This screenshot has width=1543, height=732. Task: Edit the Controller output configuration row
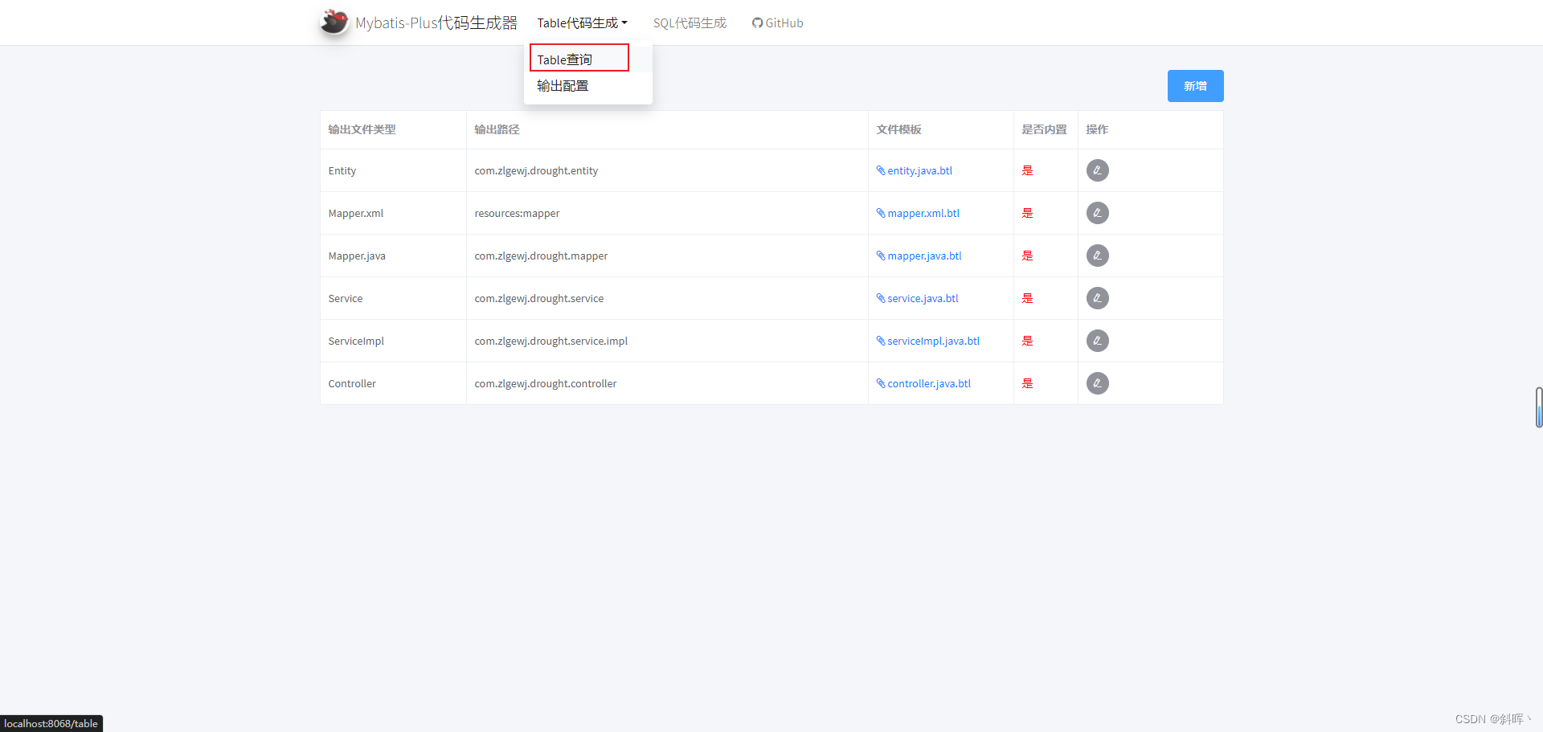1097,383
